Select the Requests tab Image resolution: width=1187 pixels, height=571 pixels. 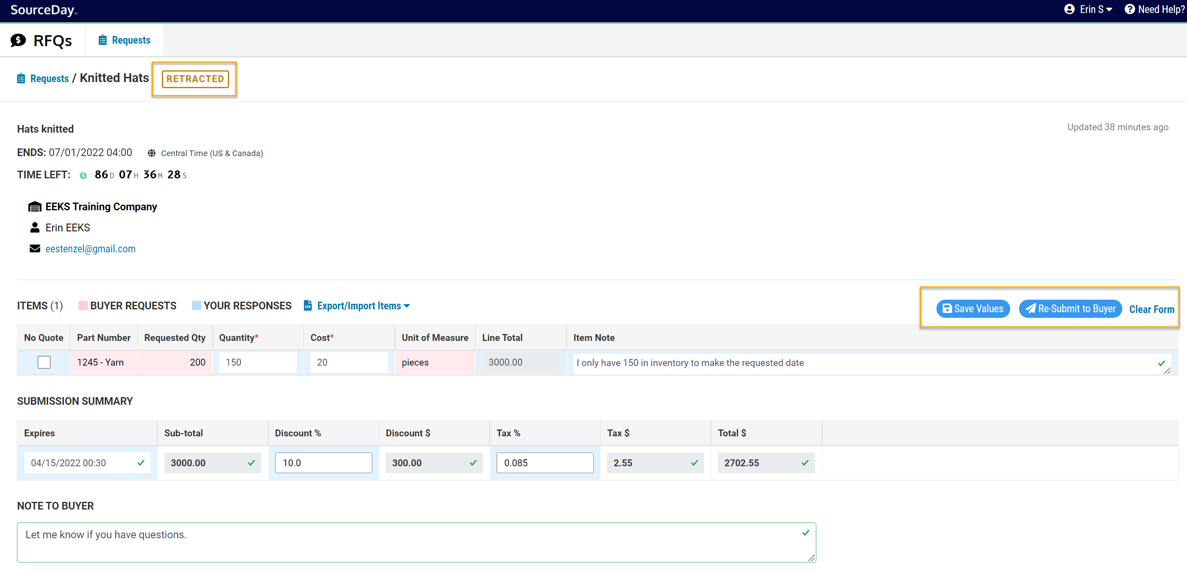[124, 40]
